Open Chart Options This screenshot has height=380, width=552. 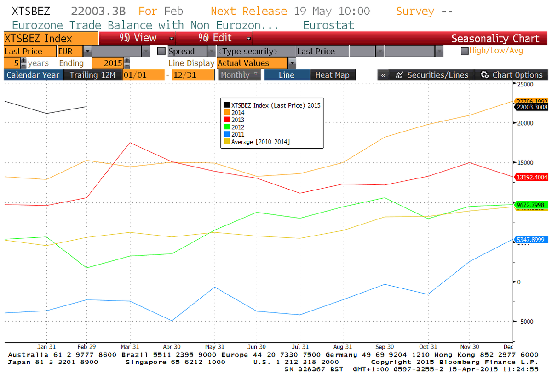(512, 75)
